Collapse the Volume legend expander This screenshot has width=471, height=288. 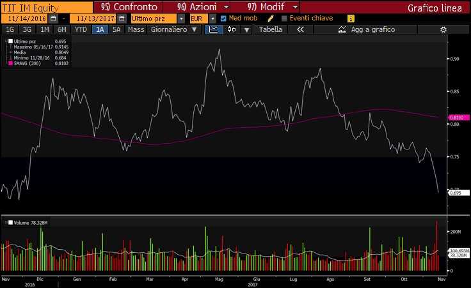coord(6,223)
